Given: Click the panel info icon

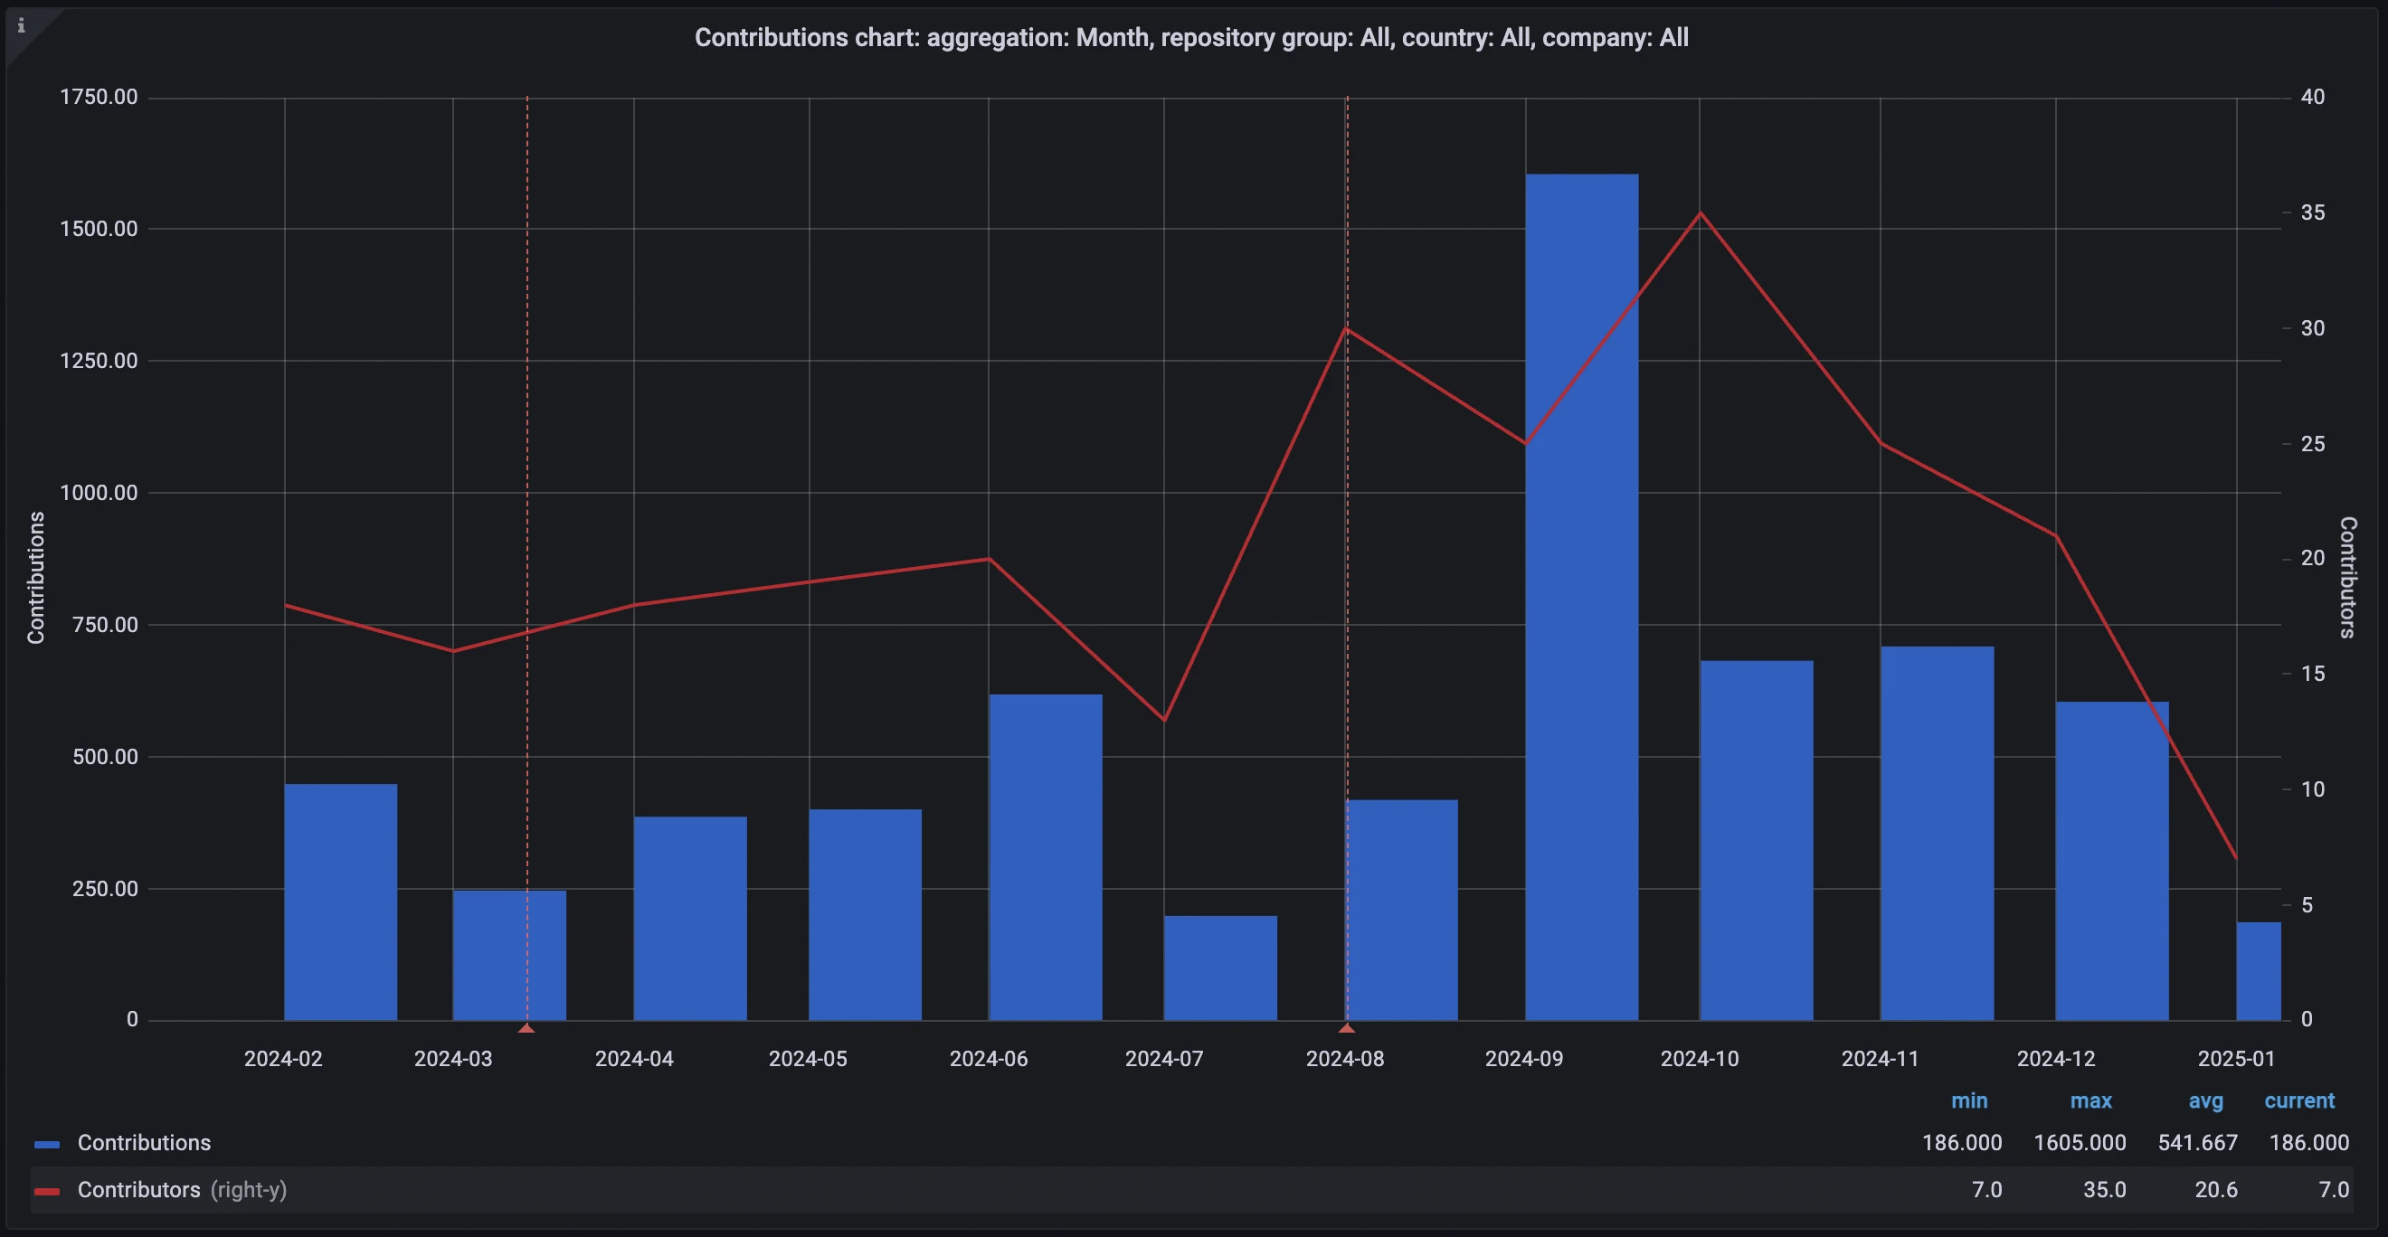Looking at the screenshot, I should click(22, 26).
